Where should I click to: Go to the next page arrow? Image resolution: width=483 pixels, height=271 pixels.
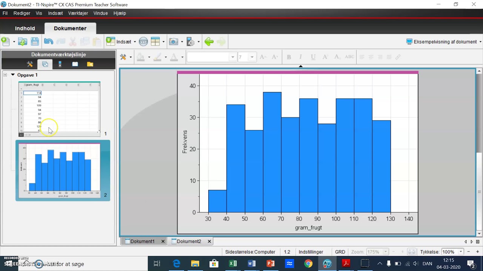[x=221, y=41]
